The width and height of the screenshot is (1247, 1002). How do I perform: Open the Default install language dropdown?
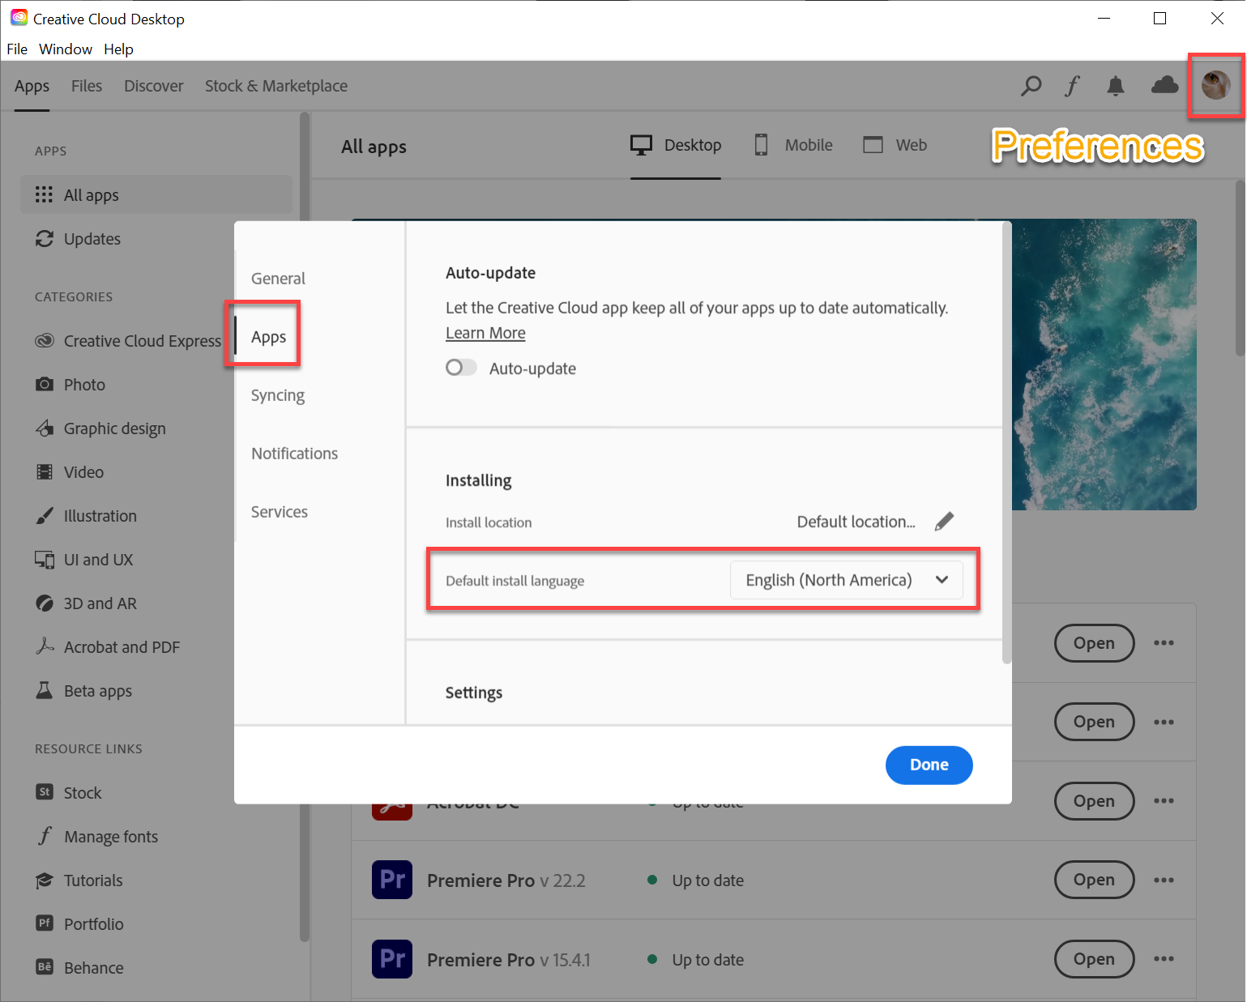click(x=846, y=580)
